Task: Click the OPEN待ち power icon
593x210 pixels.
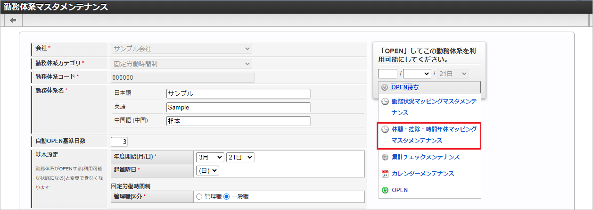Action: tap(385, 87)
